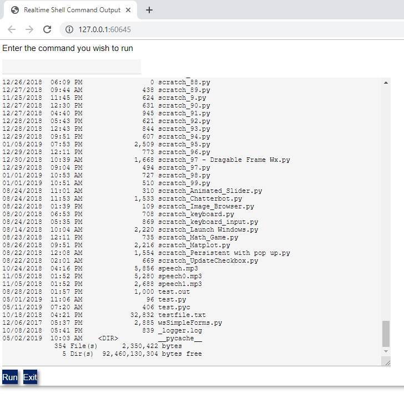Click the scratch_90.py filename
The height and width of the screenshot is (399, 404).
(184, 105)
